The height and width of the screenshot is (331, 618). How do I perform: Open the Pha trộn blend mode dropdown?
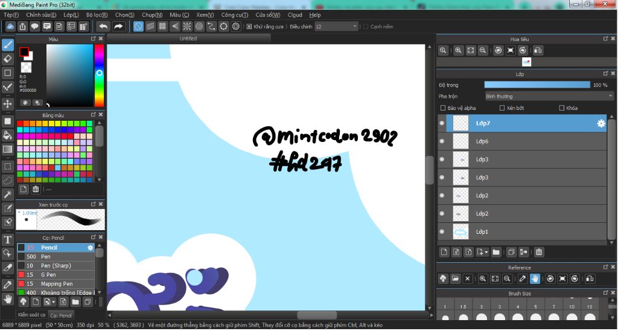tap(549, 96)
